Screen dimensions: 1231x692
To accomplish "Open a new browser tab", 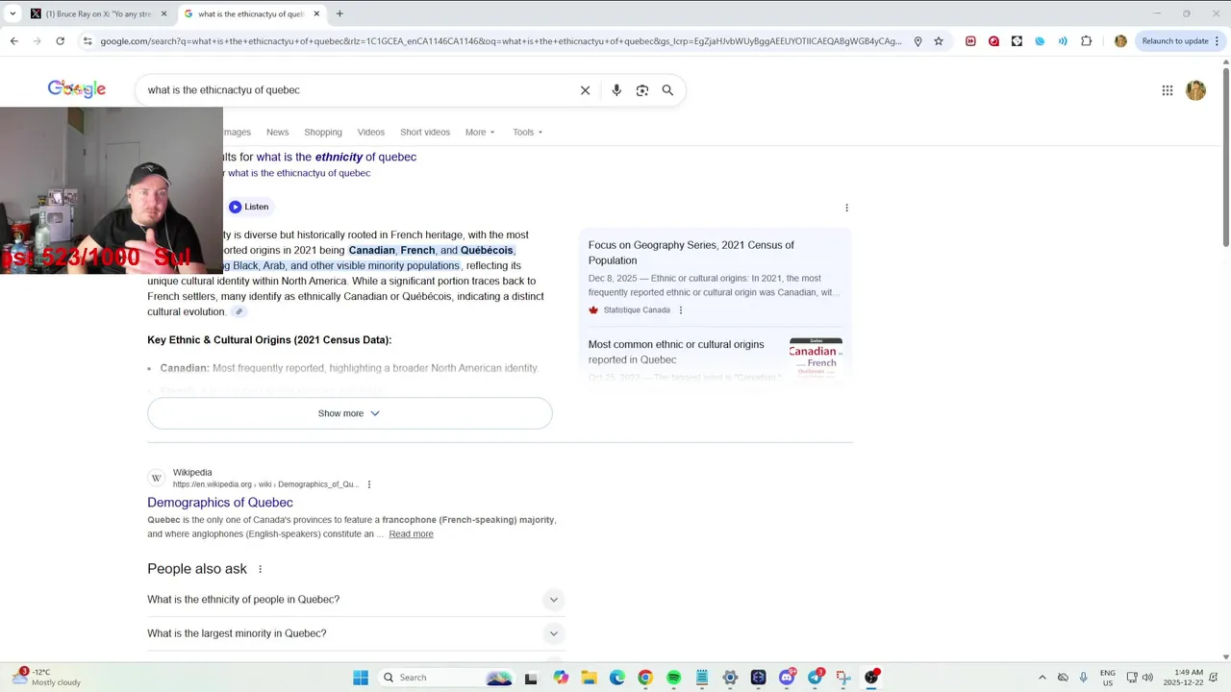I will pyautogui.click(x=339, y=13).
